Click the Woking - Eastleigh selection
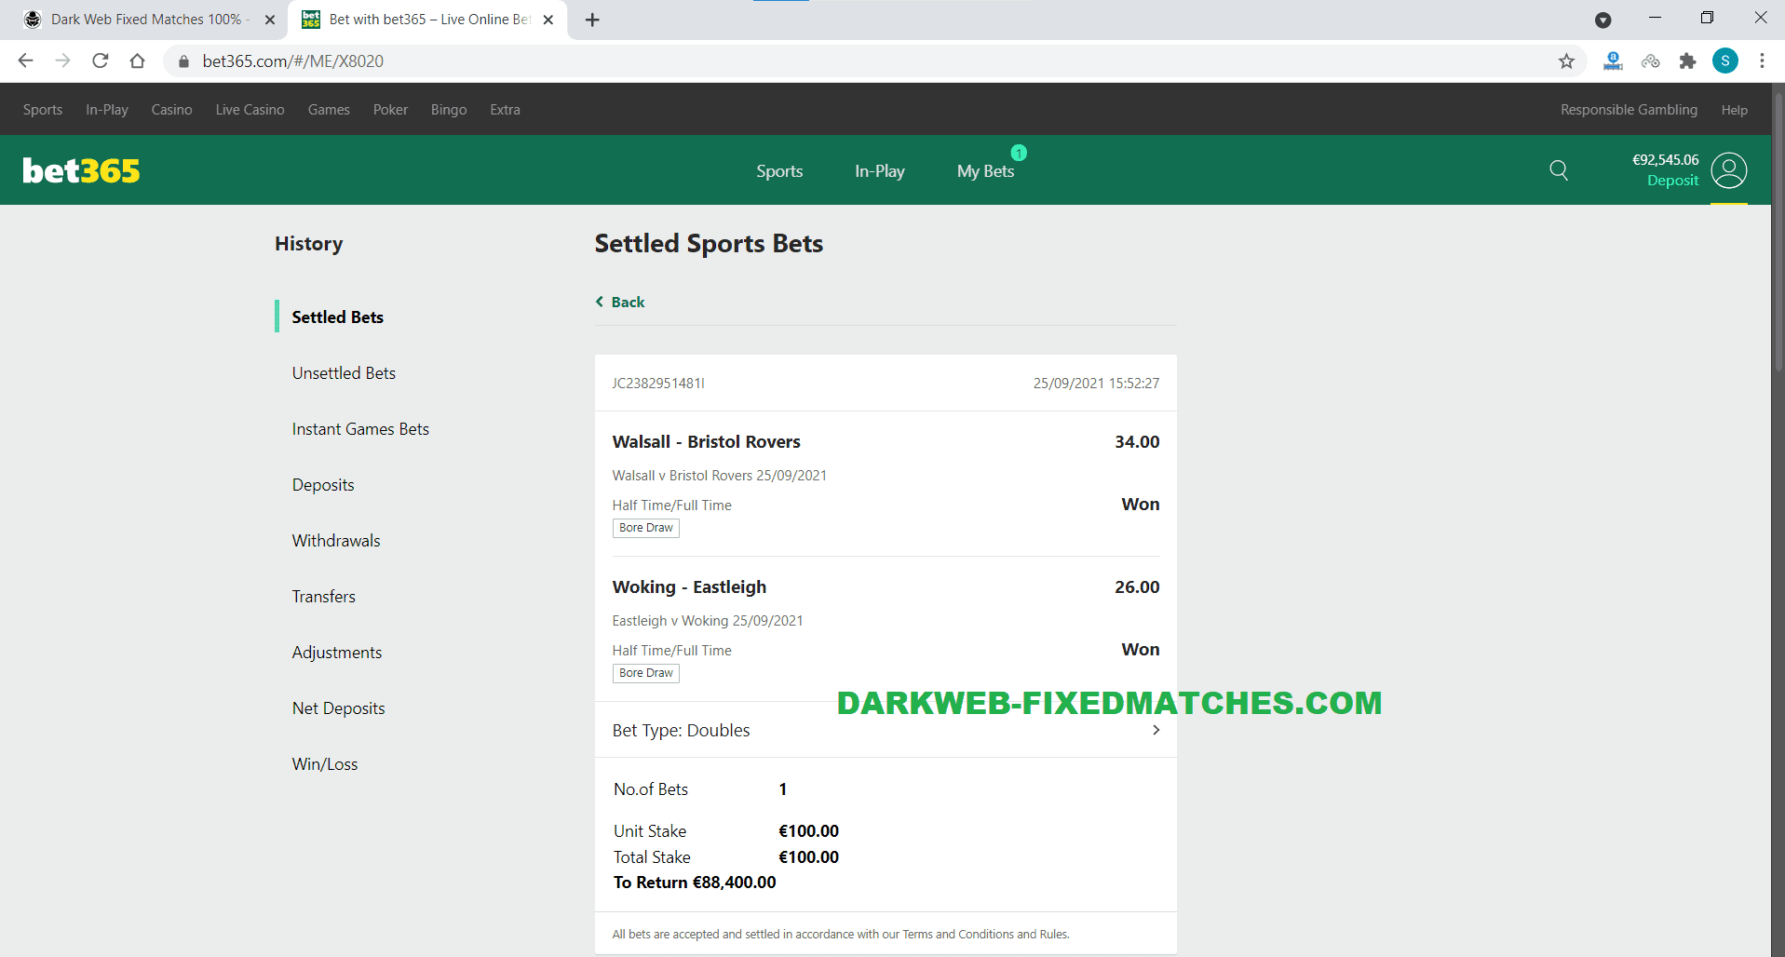 tap(690, 587)
